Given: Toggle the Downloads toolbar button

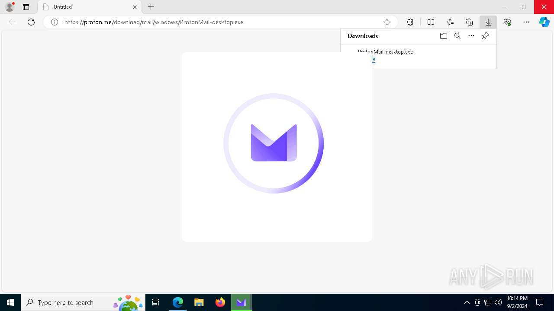Looking at the screenshot, I should point(488,22).
